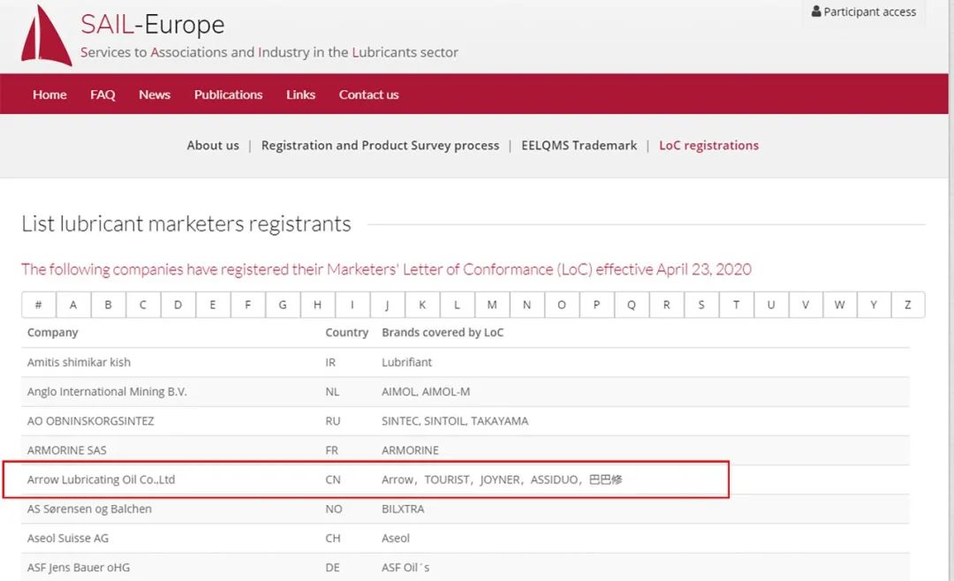Filter registrants by letter S
Viewport: 954px width, 581px height.
(700, 305)
